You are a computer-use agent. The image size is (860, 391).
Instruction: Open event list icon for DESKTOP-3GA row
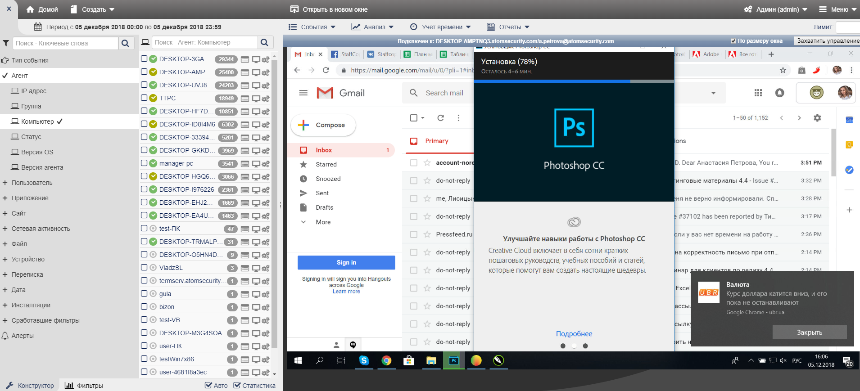click(x=245, y=59)
